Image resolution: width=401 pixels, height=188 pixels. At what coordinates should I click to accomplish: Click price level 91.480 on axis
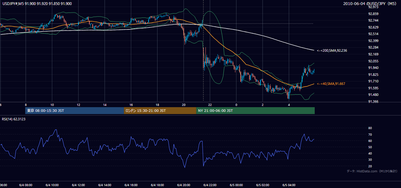coord(373,95)
